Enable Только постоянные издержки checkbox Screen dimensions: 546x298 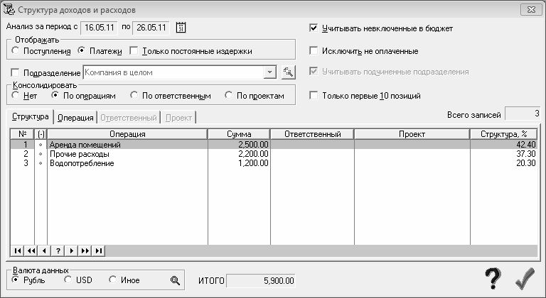click(134, 51)
